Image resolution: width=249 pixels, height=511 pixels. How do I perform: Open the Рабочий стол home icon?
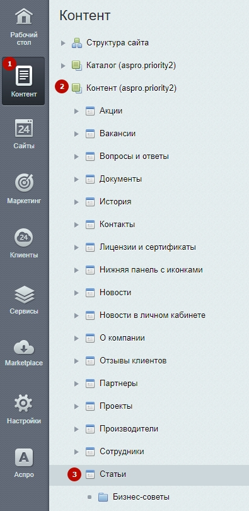[x=24, y=16]
